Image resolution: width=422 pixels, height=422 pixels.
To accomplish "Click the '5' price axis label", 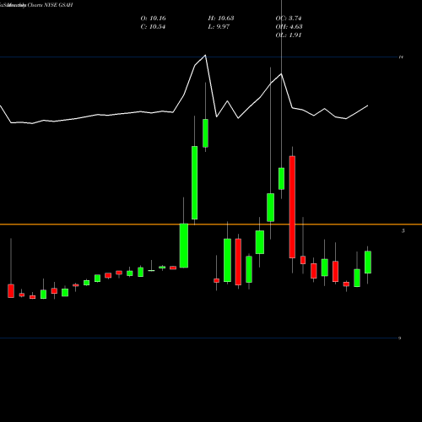I will tap(403, 230).
